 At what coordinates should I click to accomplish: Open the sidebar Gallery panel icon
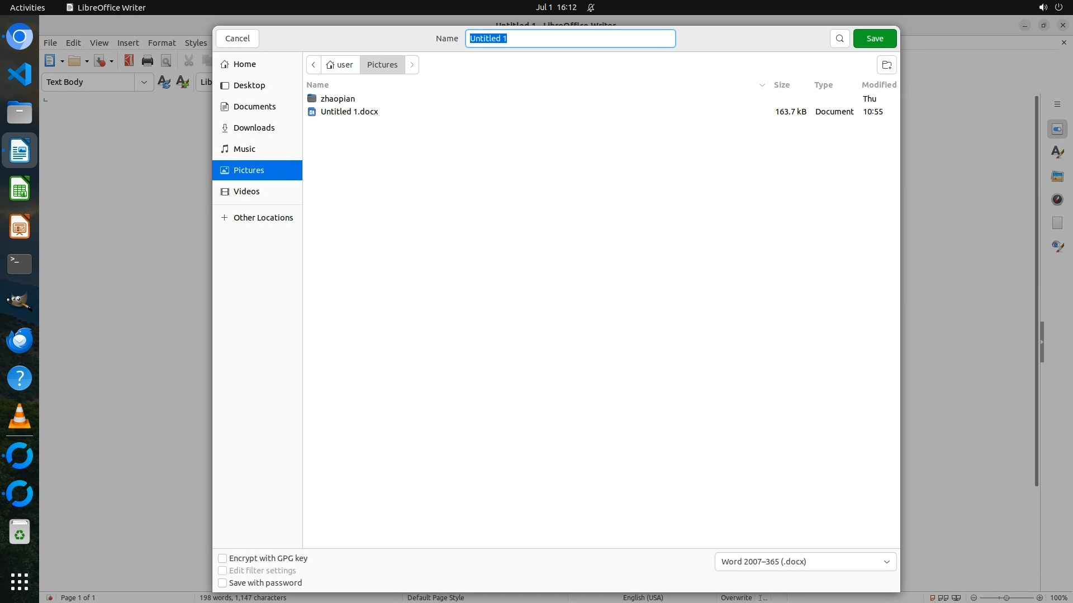pyautogui.click(x=1057, y=176)
